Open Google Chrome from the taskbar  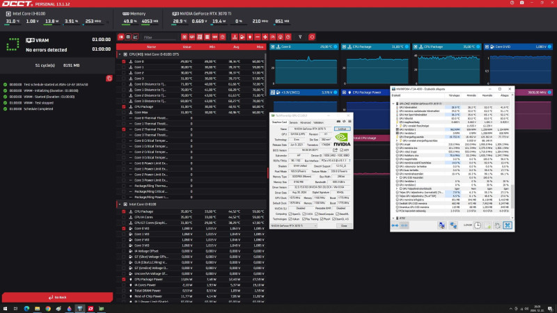pos(48,309)
